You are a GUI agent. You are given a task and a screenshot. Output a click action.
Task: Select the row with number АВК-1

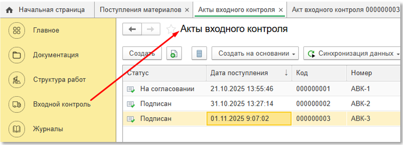360,89
